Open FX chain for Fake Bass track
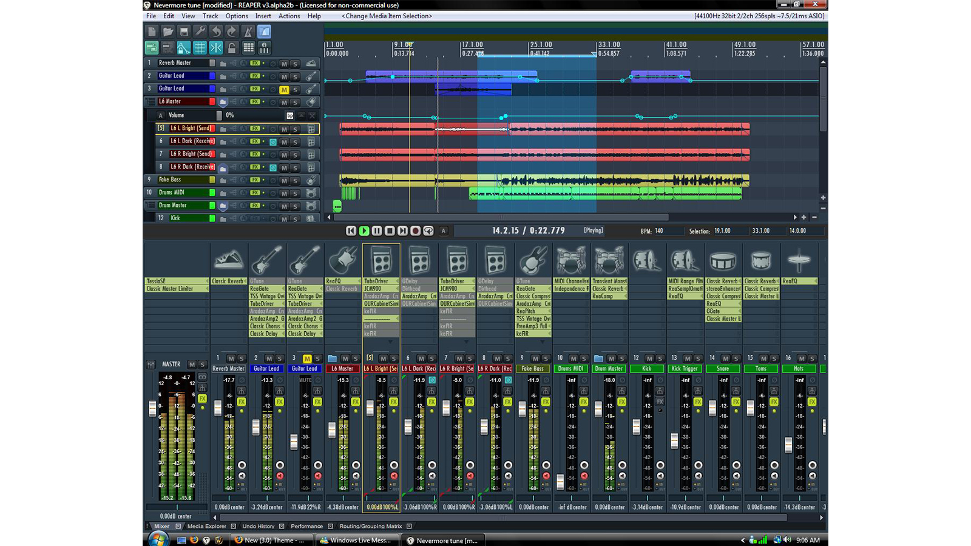This screenshot has height=546, width=971. click(x=255, y=180)
